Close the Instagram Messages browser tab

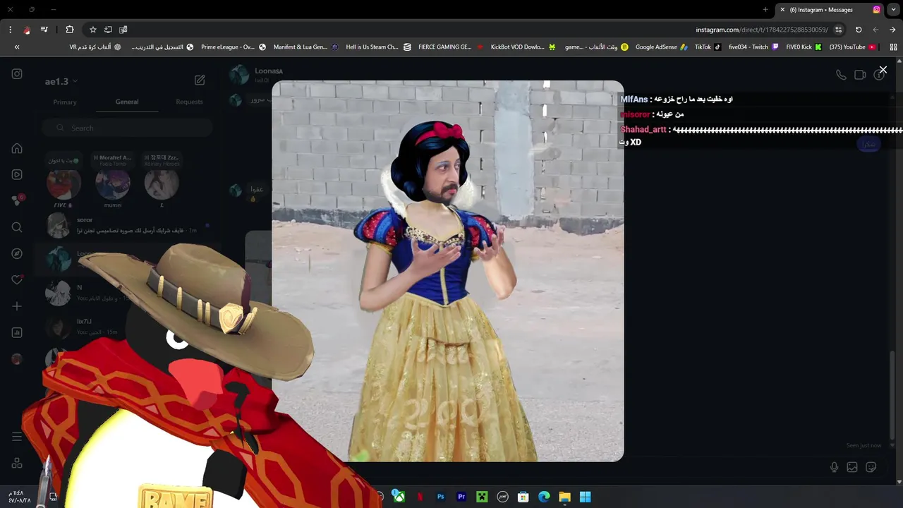[x=782, y=10]
